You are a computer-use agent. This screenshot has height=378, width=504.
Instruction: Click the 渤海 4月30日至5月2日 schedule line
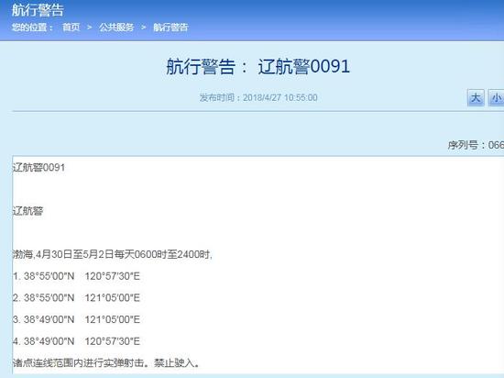[x=113, y=254]
